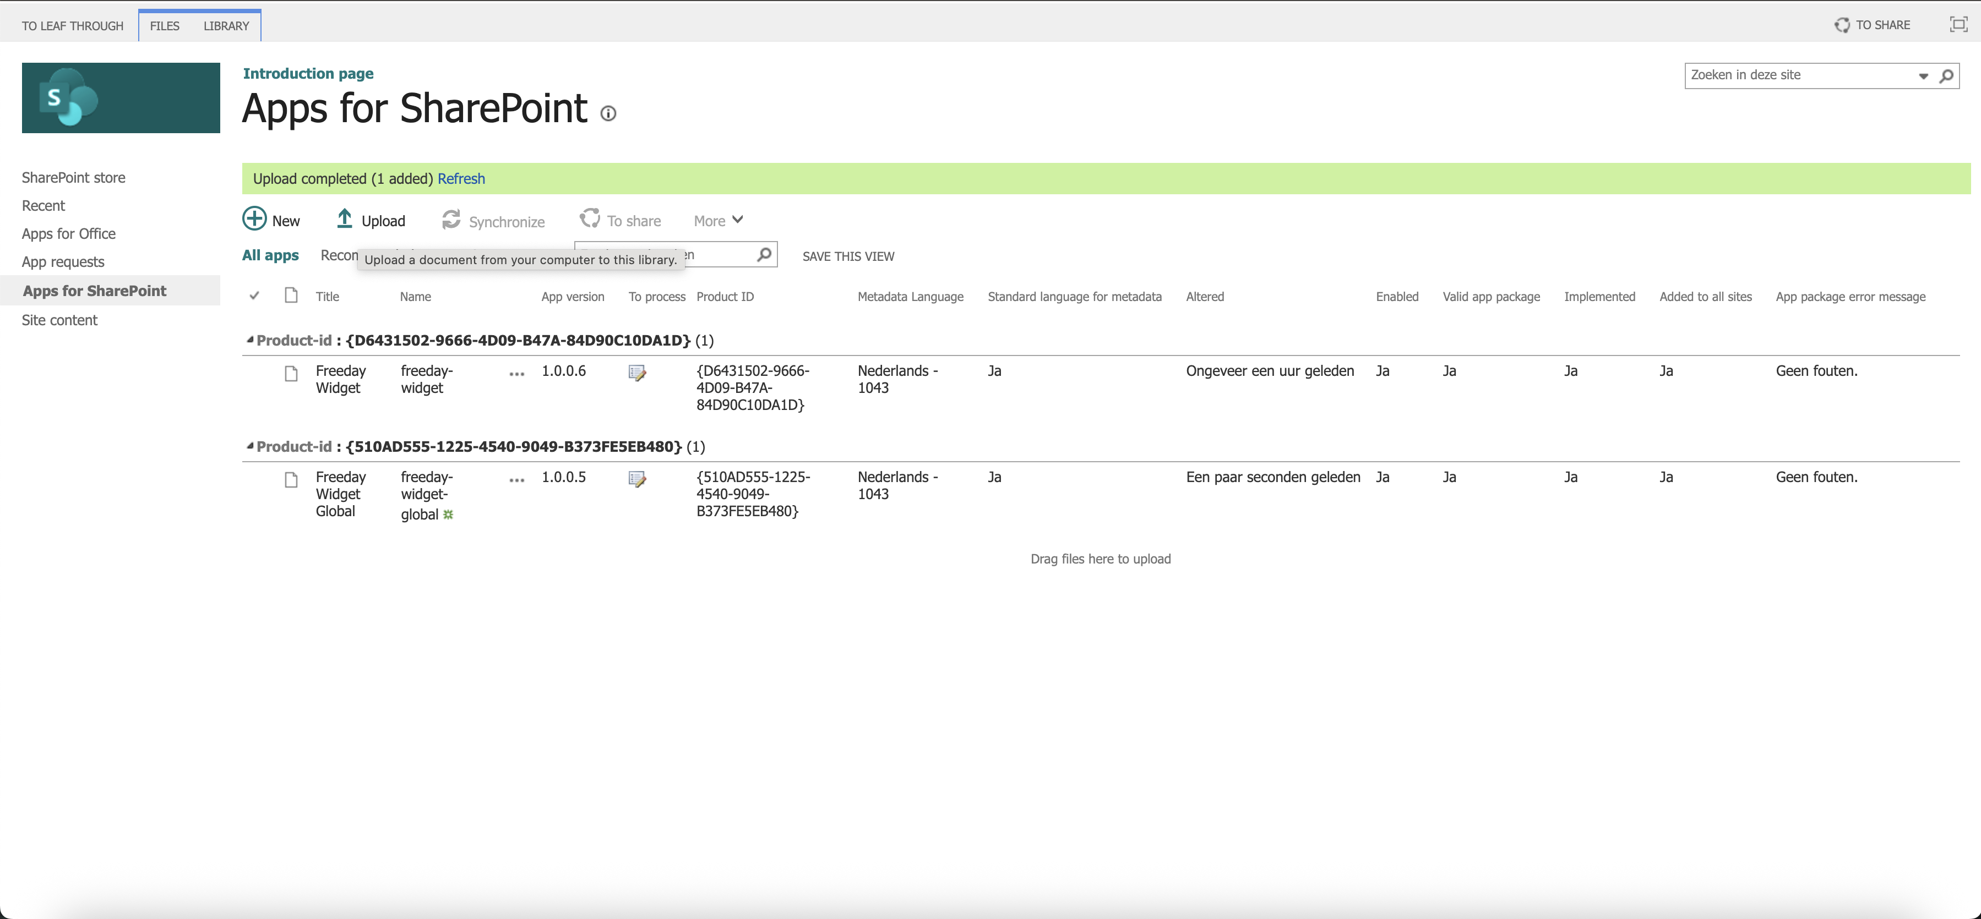Open the edit icon for Freeday Widget row
The width and height of the screenshot is (1981, 919).
click(636, 373)
